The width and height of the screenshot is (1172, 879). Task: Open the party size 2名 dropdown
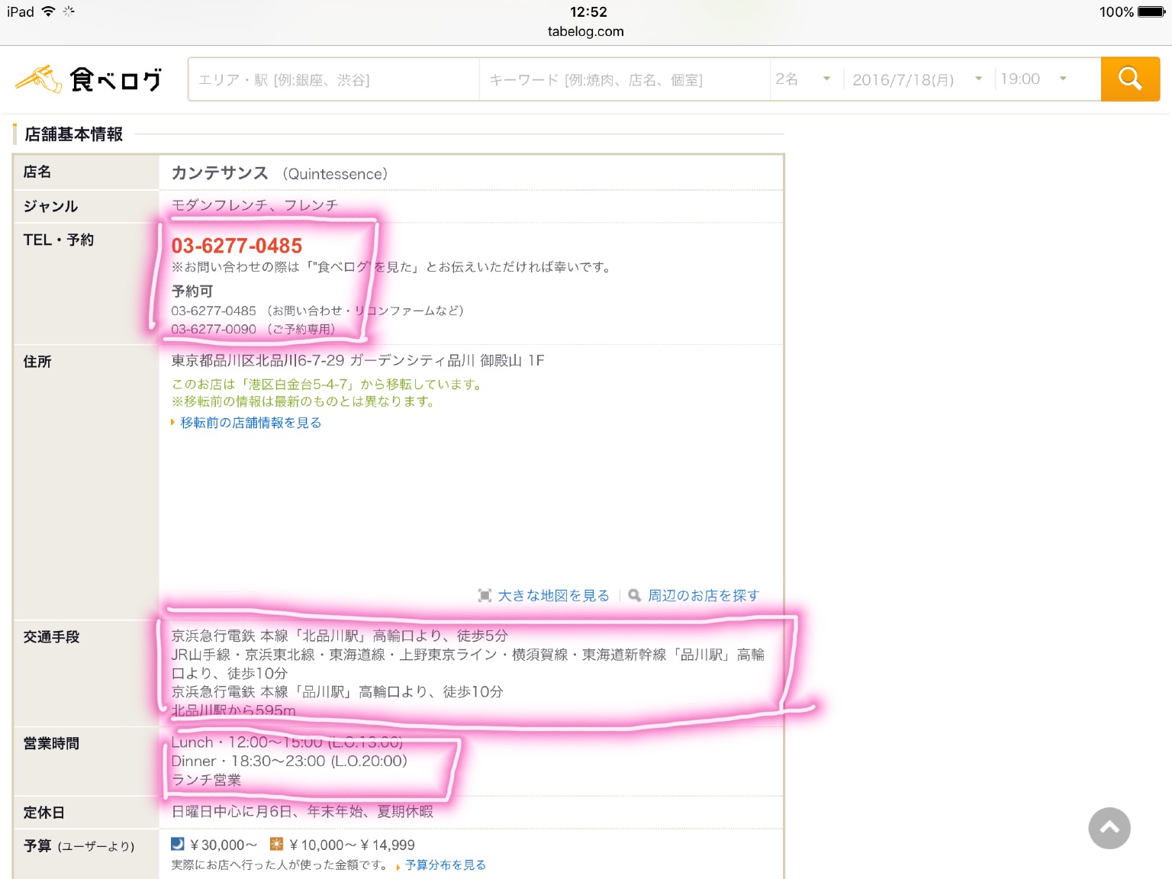pos(803,79)
